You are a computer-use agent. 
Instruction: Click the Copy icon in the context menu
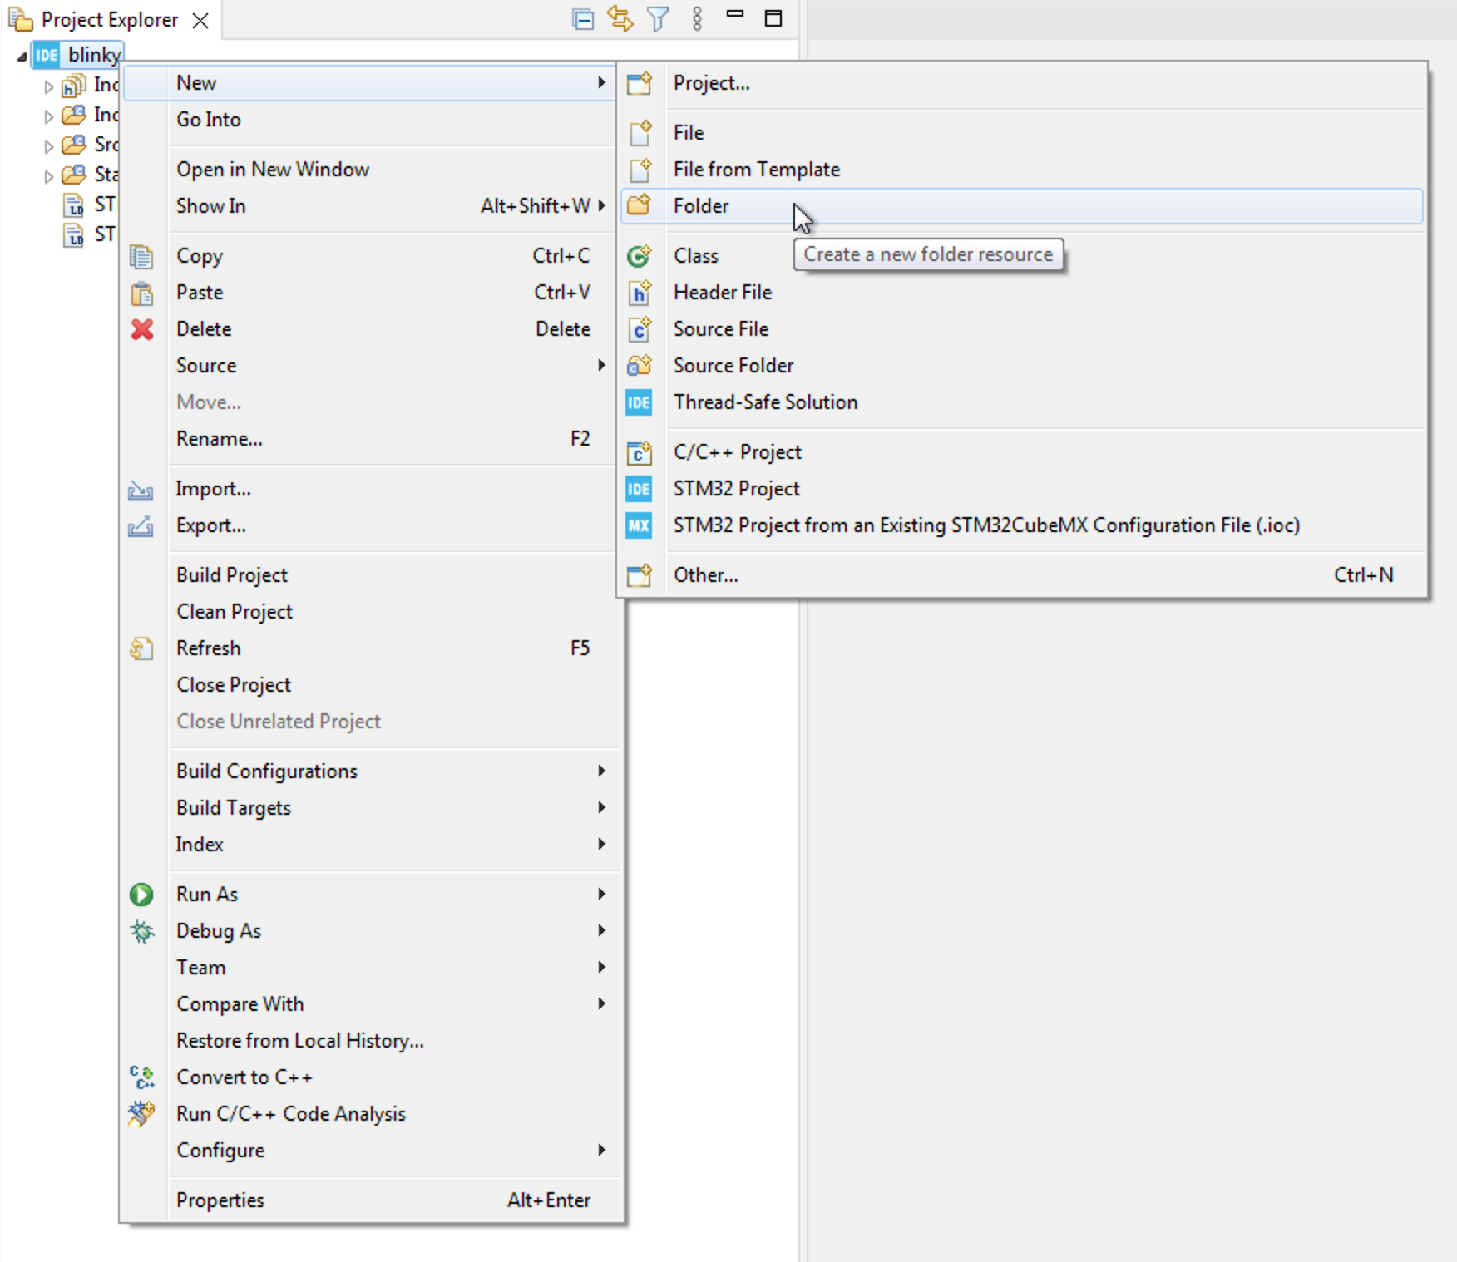pos(142,257)
